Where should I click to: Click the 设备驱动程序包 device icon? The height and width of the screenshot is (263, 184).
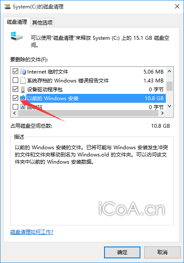click(23, 89)
